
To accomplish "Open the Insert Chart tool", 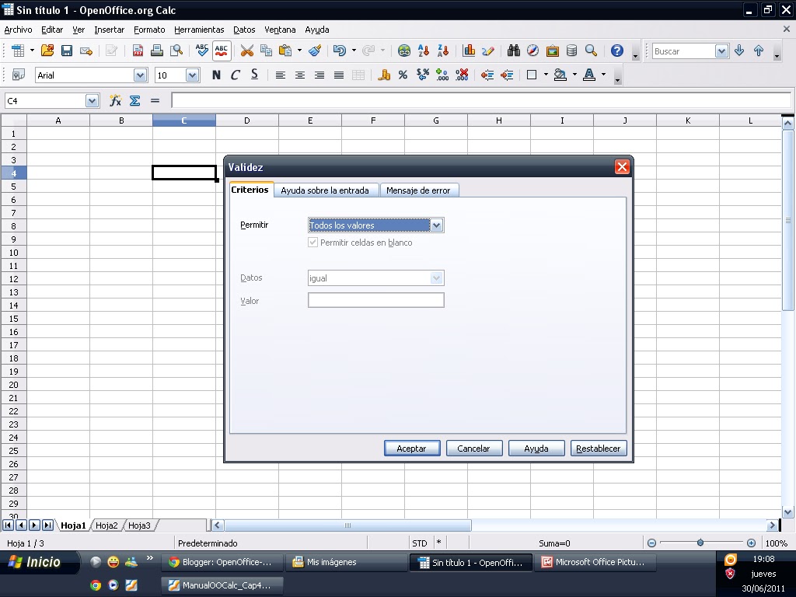I will [x=470, y=49].
